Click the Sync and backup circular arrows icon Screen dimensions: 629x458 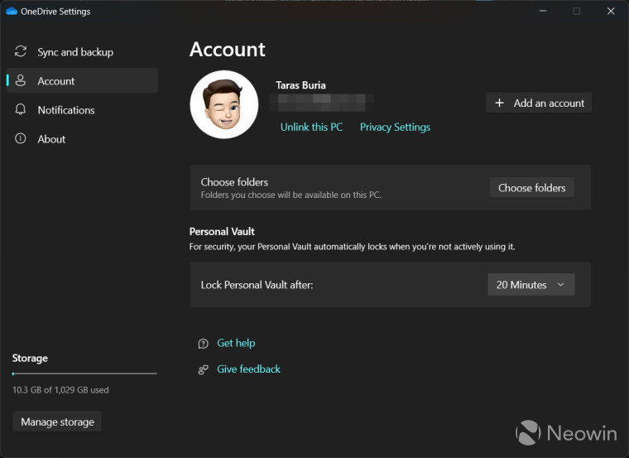(21, 51)
